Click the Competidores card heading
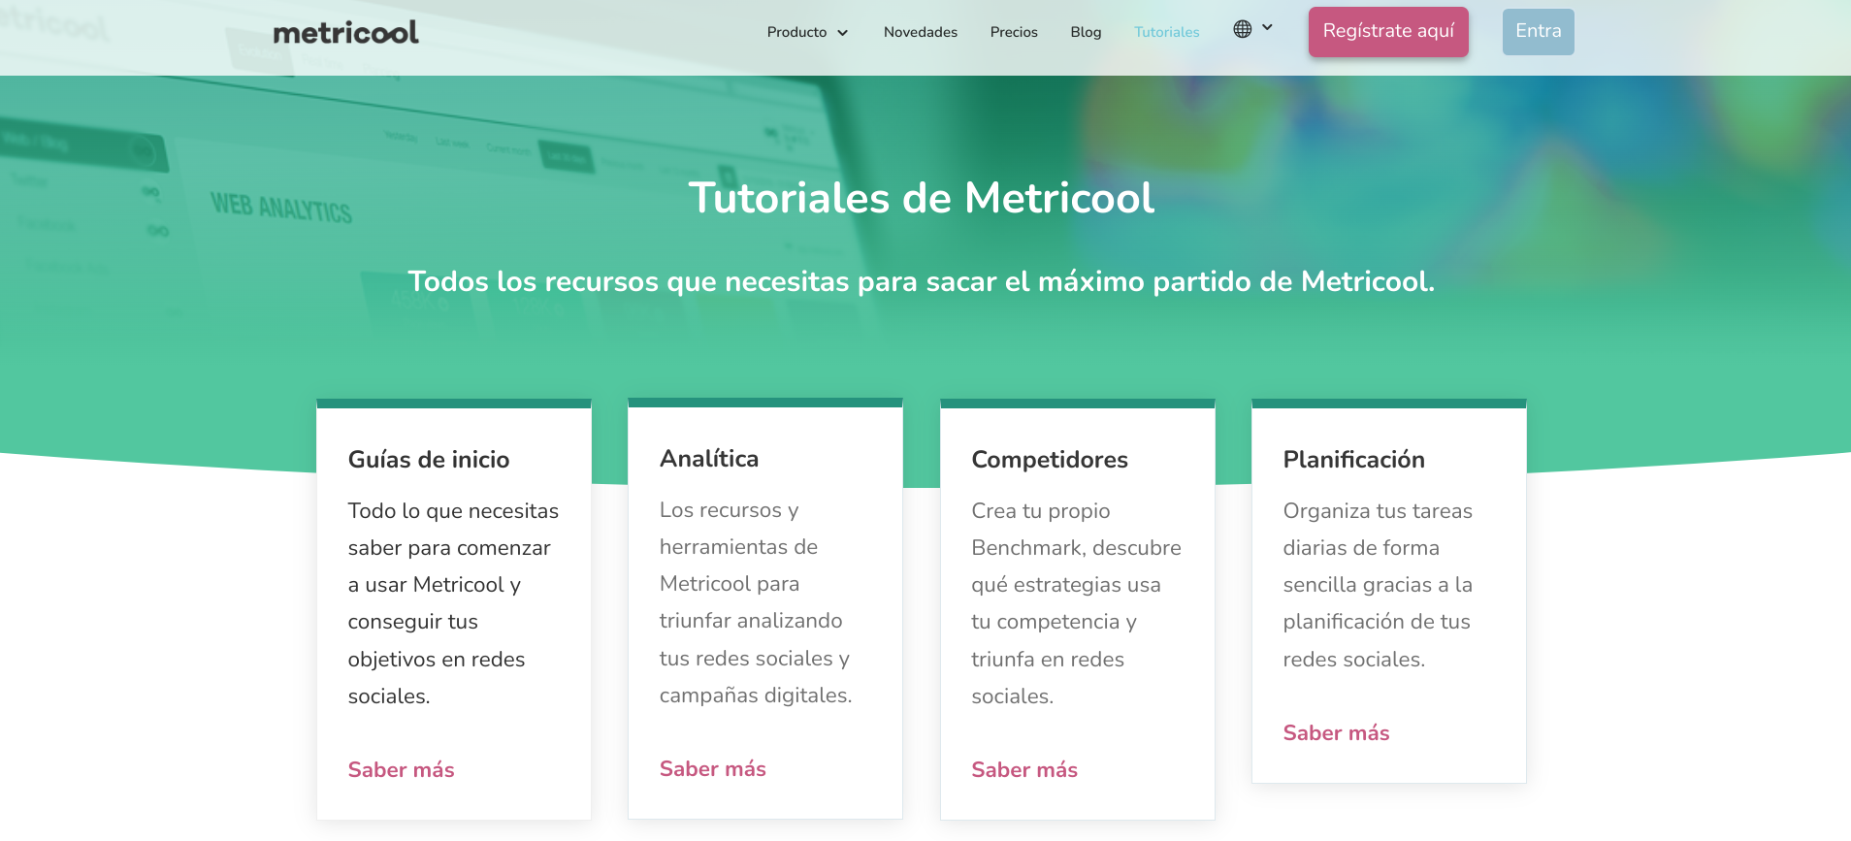Image resolution: width=1851 pixels, height=841 pixels. click(1050, 460)
